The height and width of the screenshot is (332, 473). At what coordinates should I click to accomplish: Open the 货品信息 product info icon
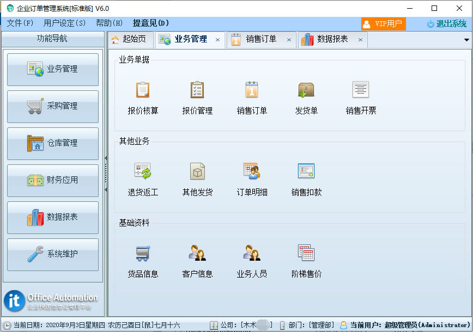[x=143, y=254]
